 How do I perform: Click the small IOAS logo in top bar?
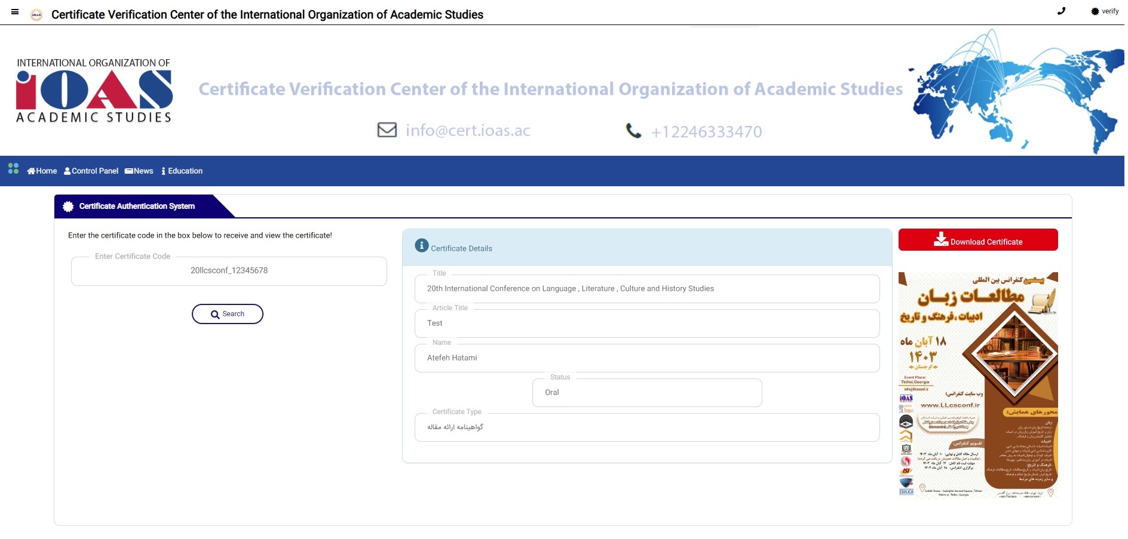36,15
